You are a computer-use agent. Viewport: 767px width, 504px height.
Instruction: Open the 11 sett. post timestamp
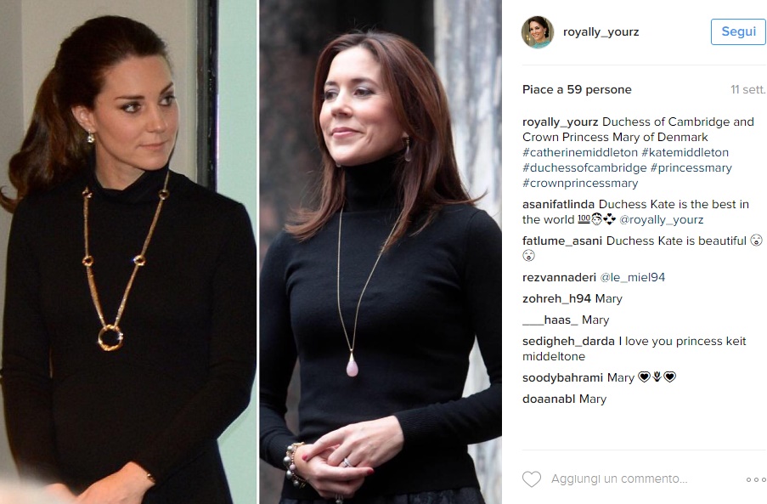pyautogui.click(x=747, y=89)
